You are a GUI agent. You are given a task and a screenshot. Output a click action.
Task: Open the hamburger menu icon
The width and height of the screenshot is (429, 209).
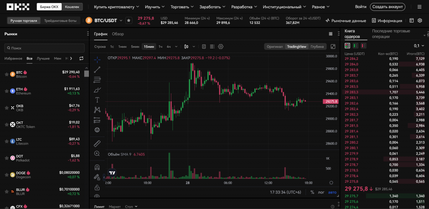click(419, 7)
